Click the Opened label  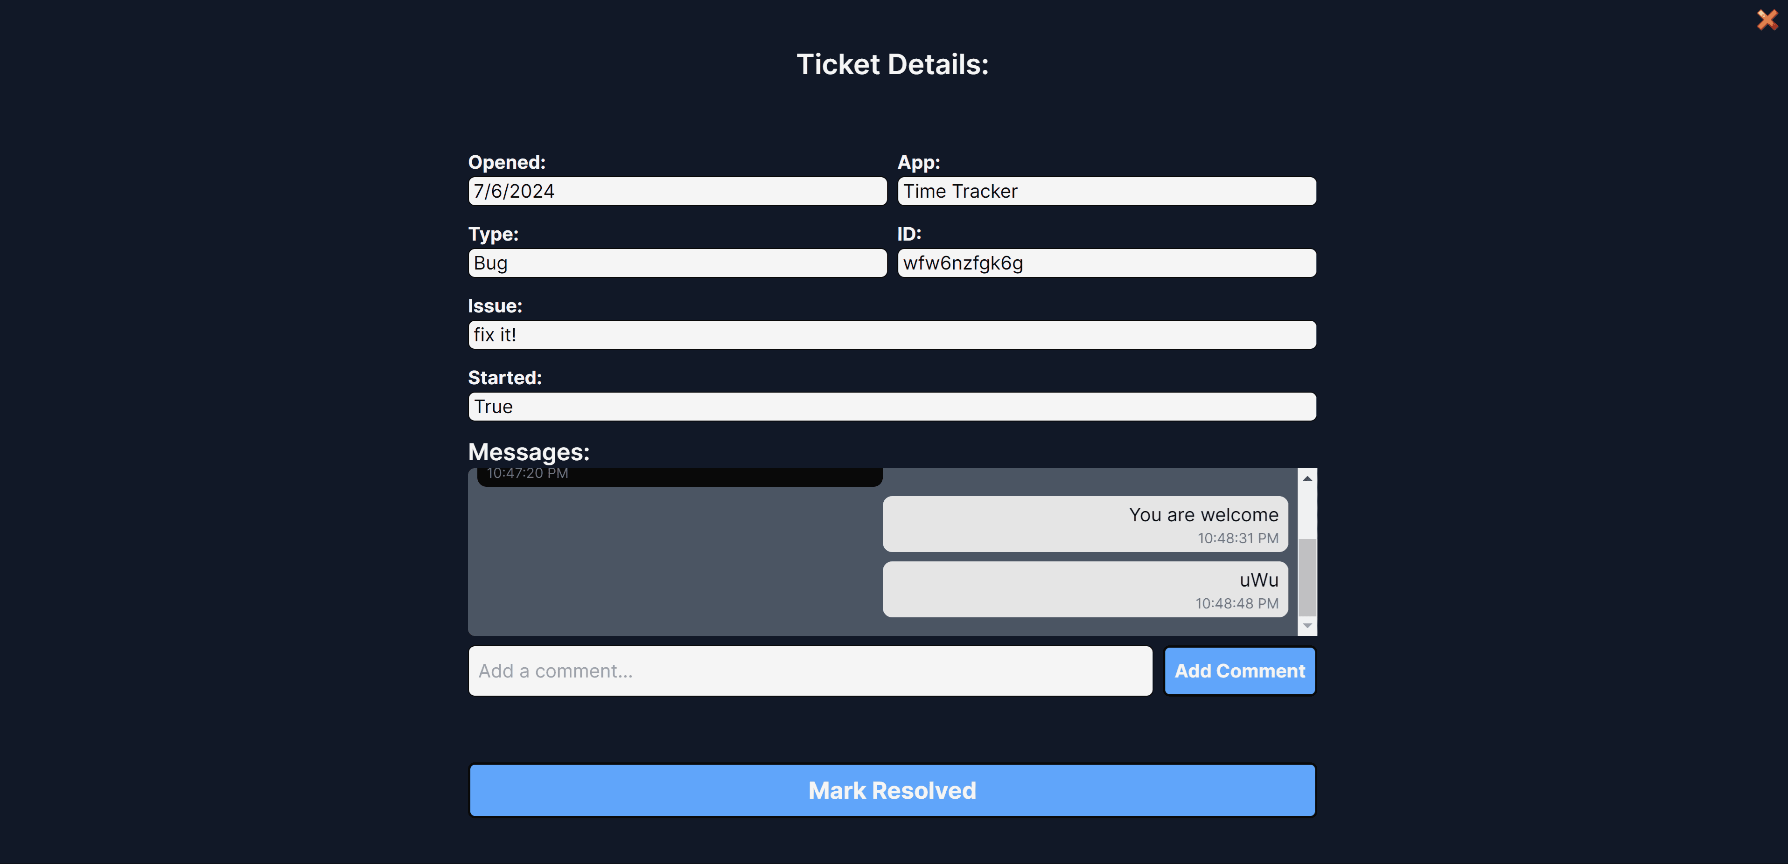tap(506, 161)
